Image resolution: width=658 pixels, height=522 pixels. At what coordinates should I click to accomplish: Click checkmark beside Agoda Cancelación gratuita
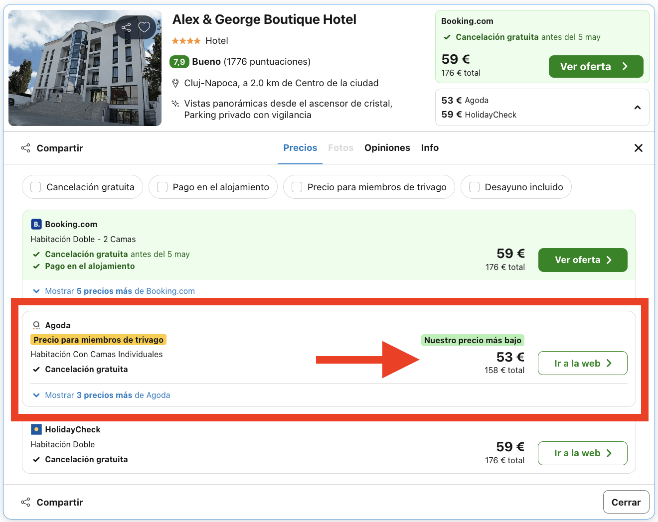click(x=36, y=370)
